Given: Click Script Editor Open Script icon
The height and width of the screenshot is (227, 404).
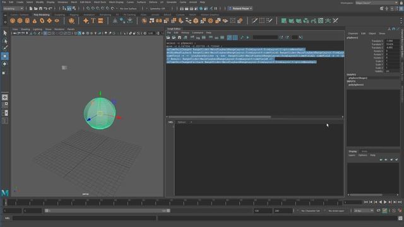Looking at the screenshot, I should point(169,38).
